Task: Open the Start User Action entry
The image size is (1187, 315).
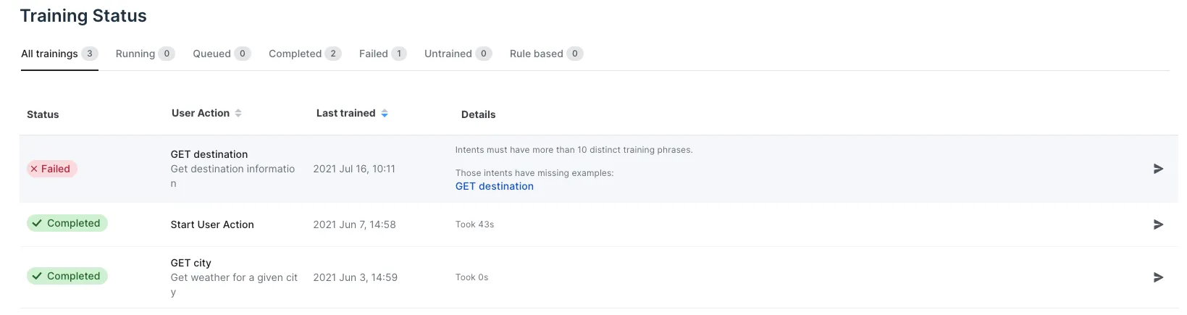Action: 212,224
